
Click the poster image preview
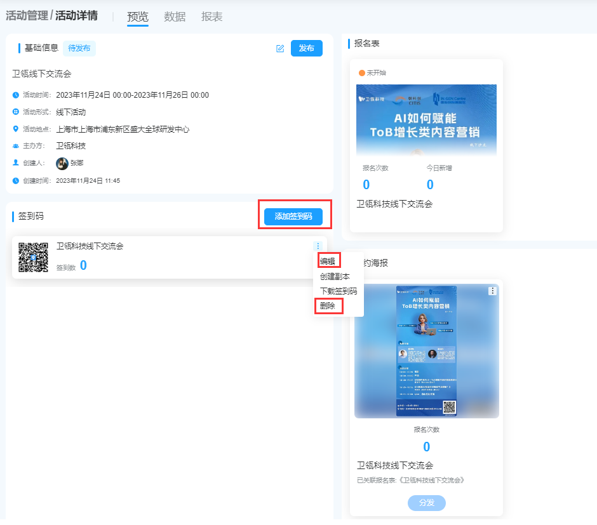426,351
